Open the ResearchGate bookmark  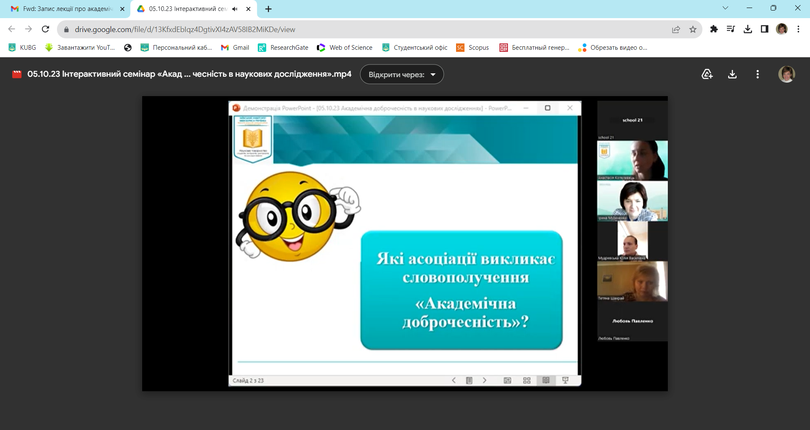coord(283,48)
